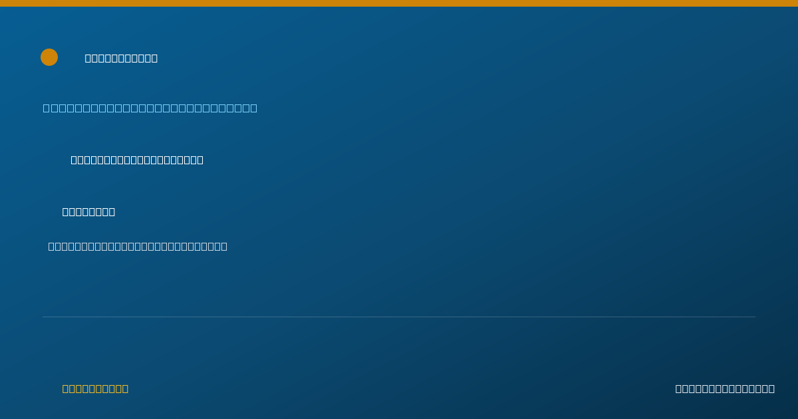798x419 pixels.
Task: Click the white footer text at bottom right
Action: pos(725,388)
